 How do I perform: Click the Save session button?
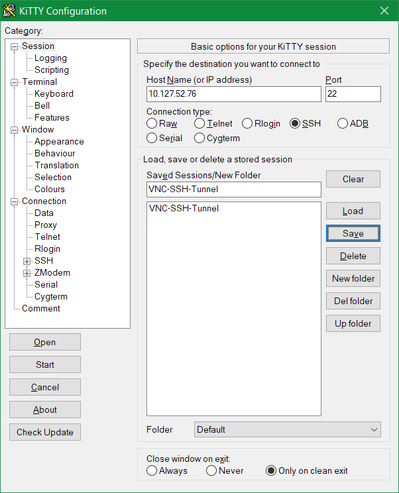click(353, 233)
